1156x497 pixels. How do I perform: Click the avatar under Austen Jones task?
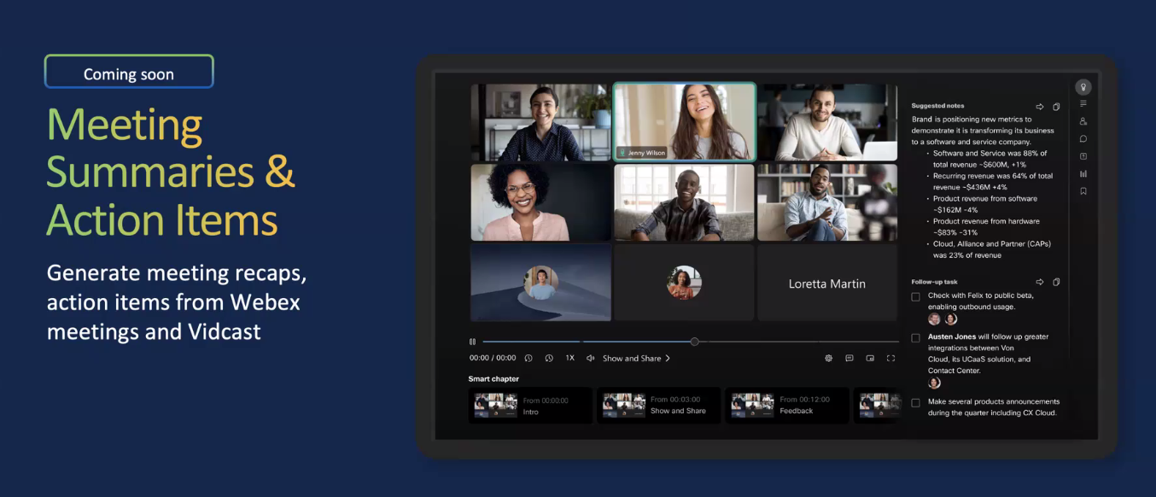[x=934, y=383]
